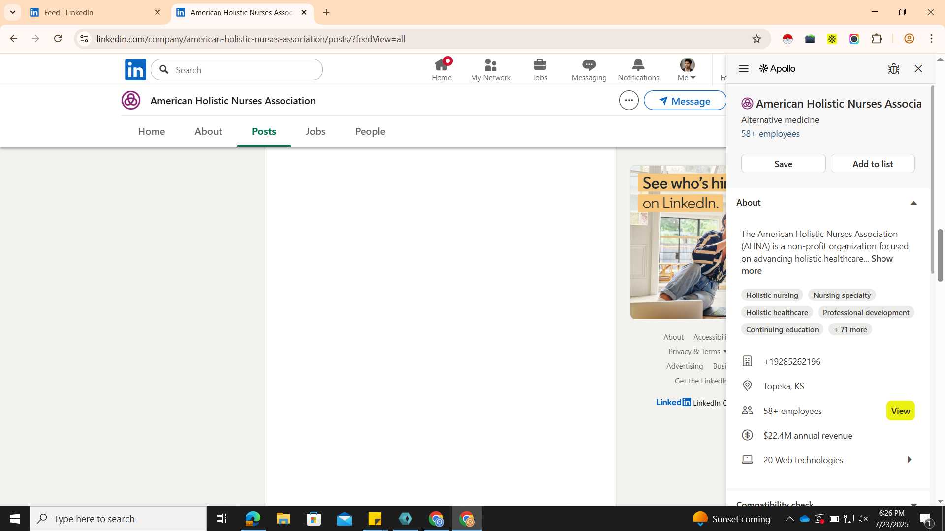This screenshot has width=945, height=531.
Task: Open Sticky Notes from taskbar
Action: [x=375, y=519]
